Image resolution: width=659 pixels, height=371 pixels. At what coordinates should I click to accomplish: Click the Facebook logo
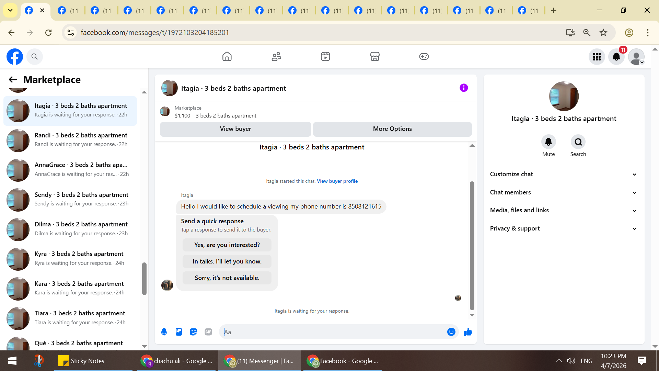[x=15, y=57]
